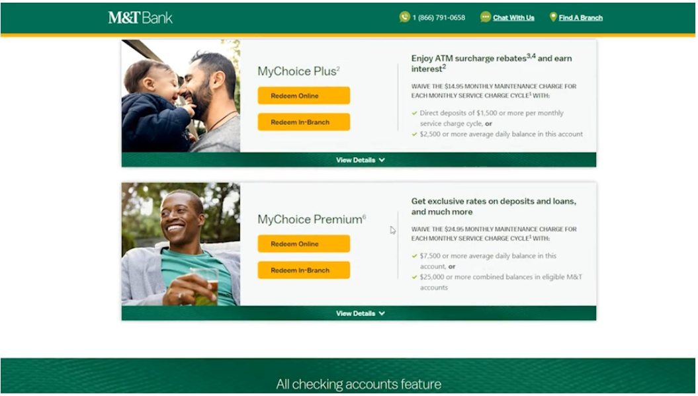Click the chat bubble icon
The image size is (698, 396).
485,17
